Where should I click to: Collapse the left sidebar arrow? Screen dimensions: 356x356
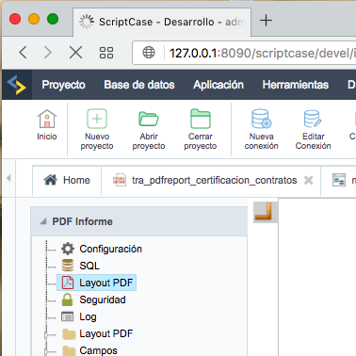[8, 178]
